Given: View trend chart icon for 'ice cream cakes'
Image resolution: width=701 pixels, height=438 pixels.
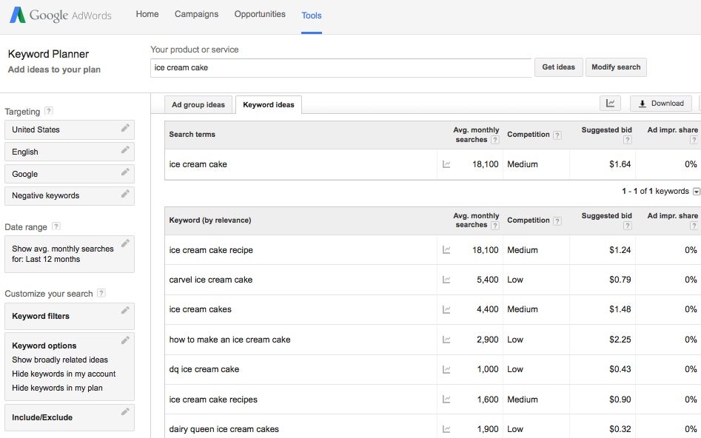Looking at the screenshot, I should tap(446, 309).
